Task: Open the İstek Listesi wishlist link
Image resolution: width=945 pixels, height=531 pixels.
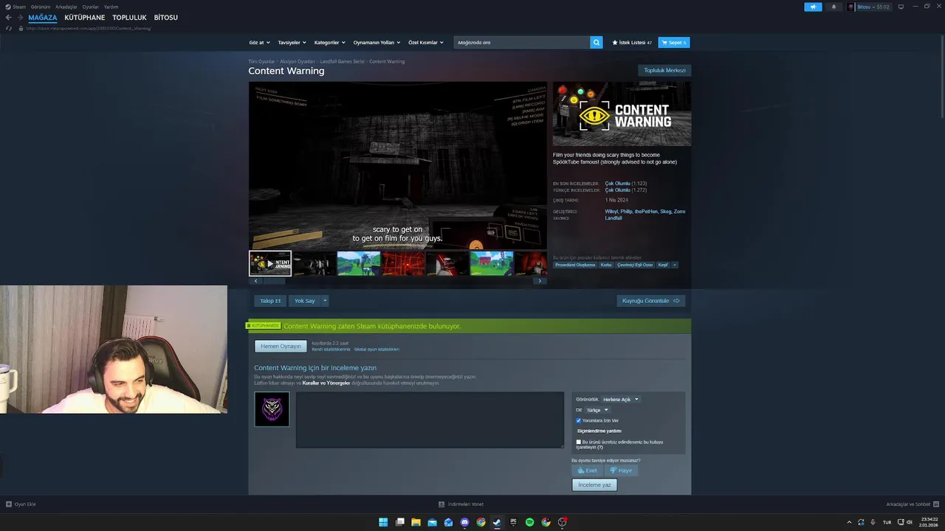Action: click(632, 43)
